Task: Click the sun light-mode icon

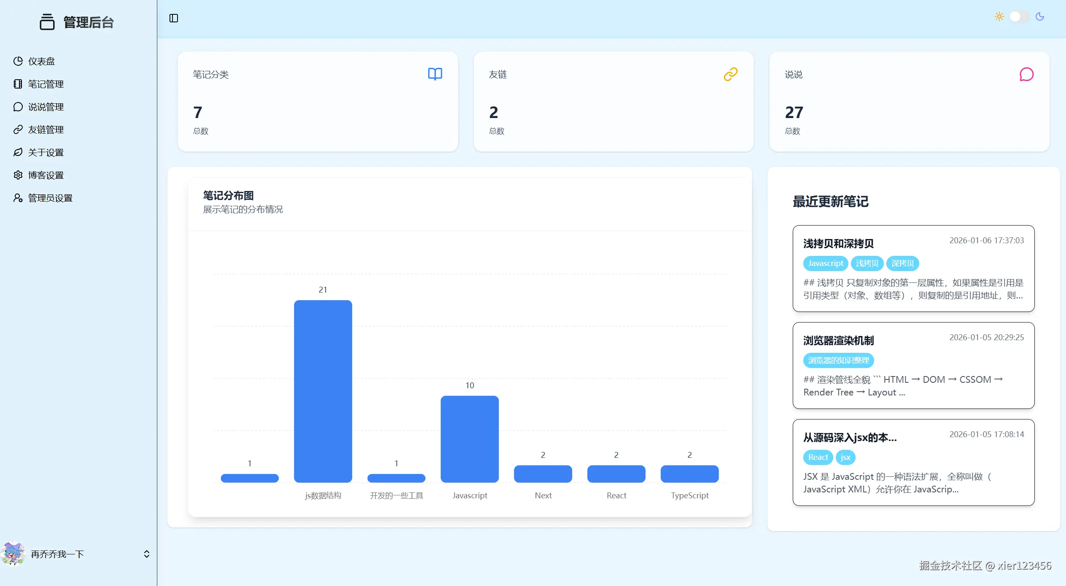Action: [x=999, y=17]
